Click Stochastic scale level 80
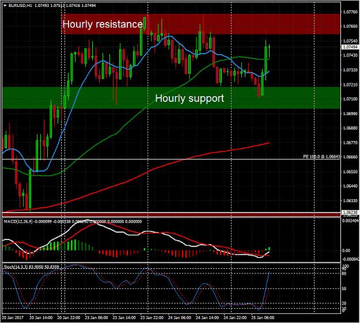The width and height of the screenshot is (360, 323). 344,273
